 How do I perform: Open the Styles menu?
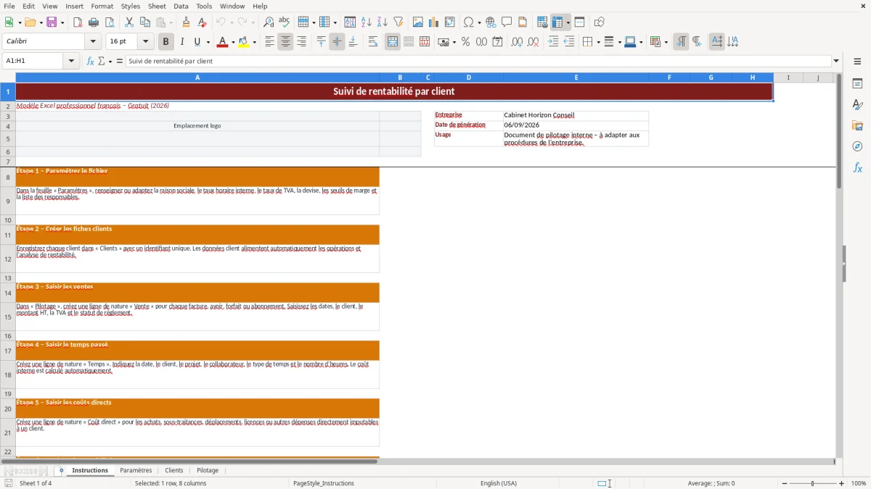point(131,6)
